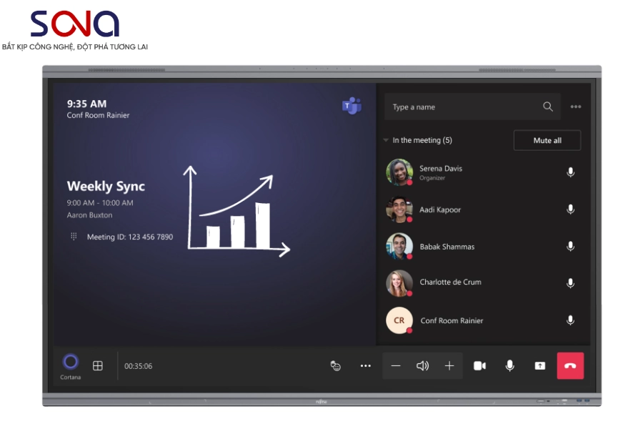
Task: Click the Microsoft Teams logo
Action: tap(352, 107)
